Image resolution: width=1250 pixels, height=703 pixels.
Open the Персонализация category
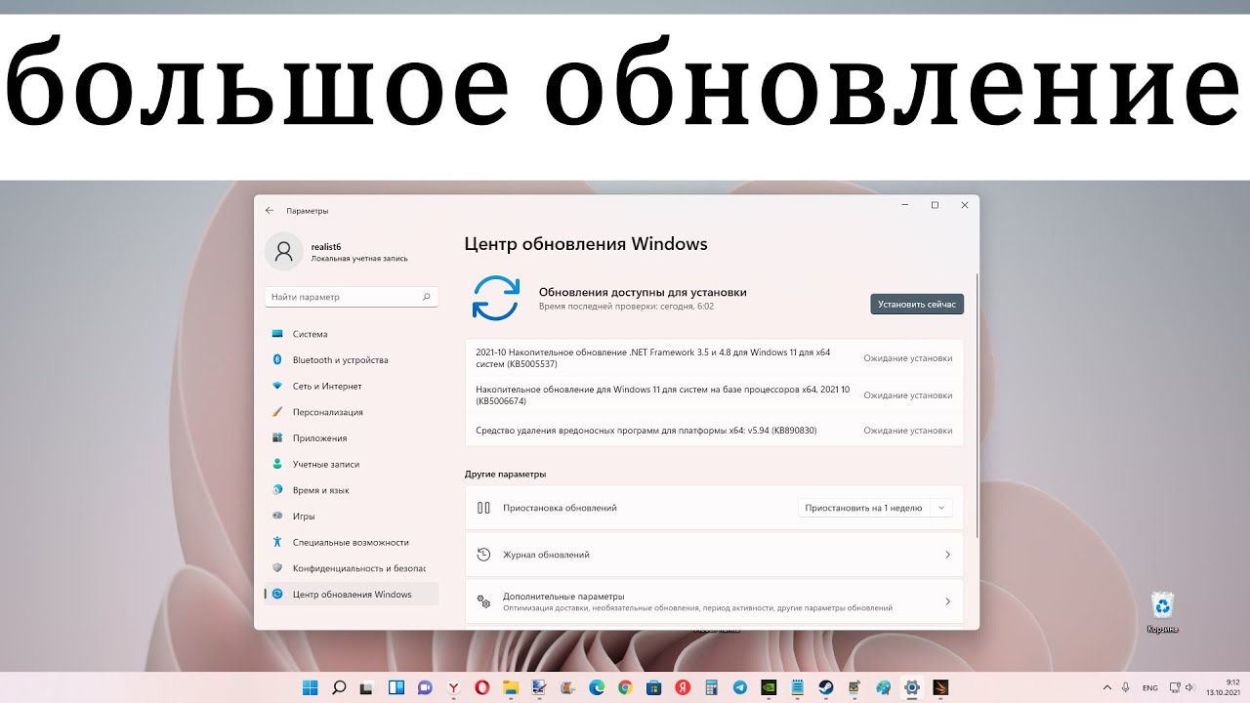(352, 412)
